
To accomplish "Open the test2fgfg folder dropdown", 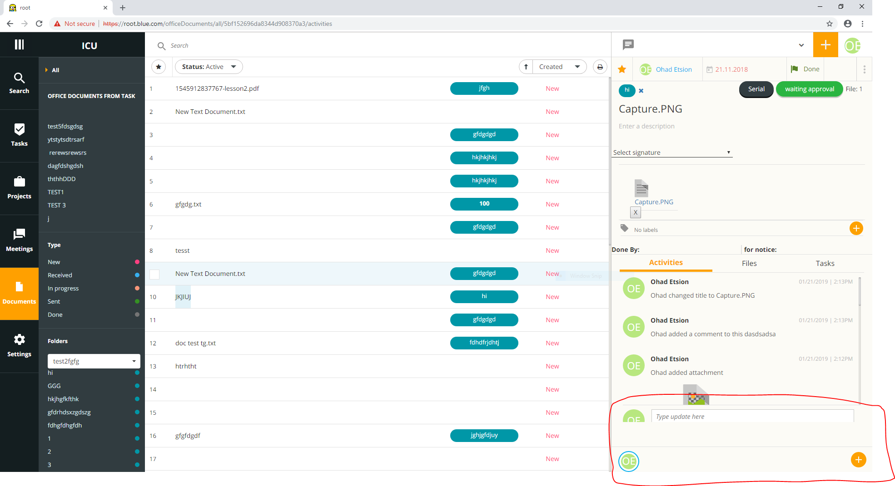I will pyautogui.click(x=94, y=361).
